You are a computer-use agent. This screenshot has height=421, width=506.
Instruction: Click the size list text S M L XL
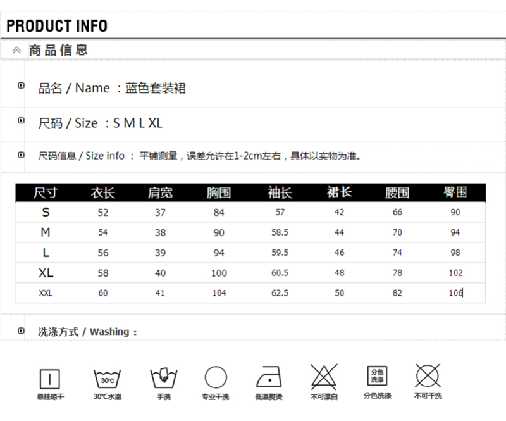tap(138, 123)
